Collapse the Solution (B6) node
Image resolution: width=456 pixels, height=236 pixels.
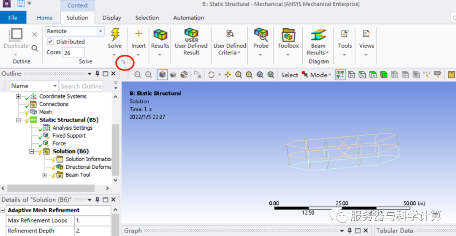coord(32,151)
